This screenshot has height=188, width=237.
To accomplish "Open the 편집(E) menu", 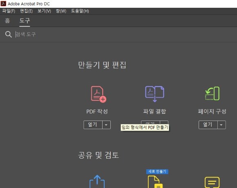I will [x=26, y=11].
